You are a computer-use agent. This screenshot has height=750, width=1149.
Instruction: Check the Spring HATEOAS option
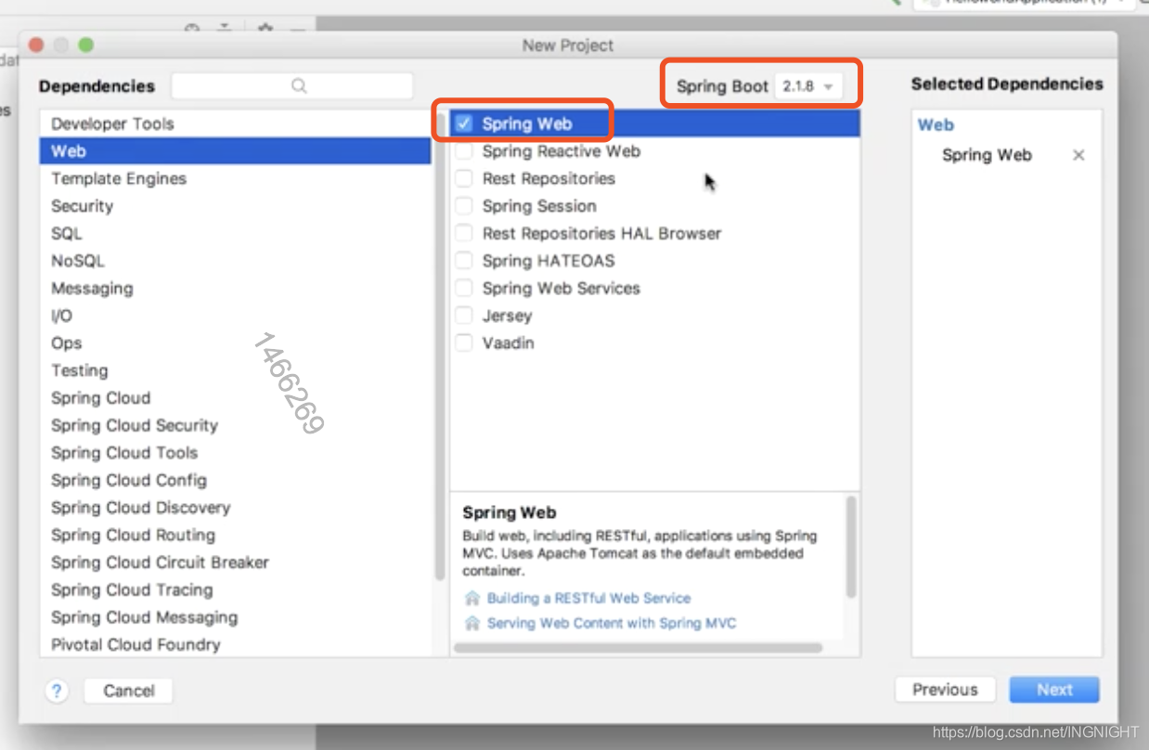pyautogui.click(x=464, y=261)
